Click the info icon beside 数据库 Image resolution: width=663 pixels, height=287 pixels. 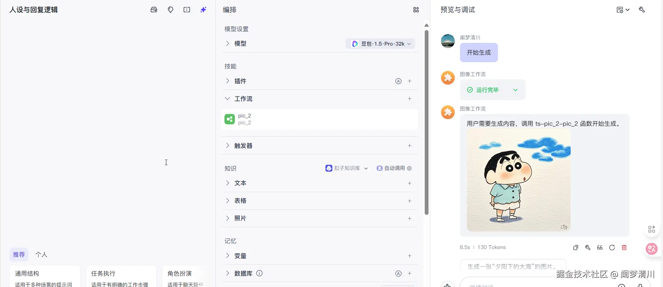pyautogui.click(x=259, y=273)
